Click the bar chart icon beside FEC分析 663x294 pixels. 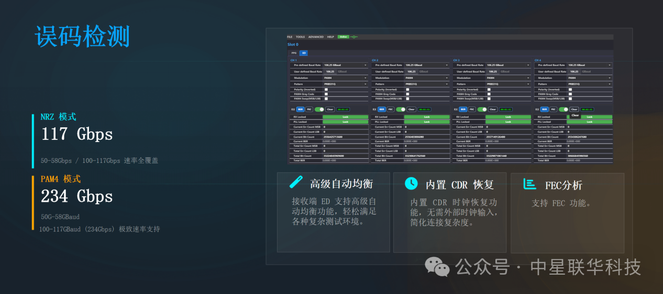(x=530, y=184)
